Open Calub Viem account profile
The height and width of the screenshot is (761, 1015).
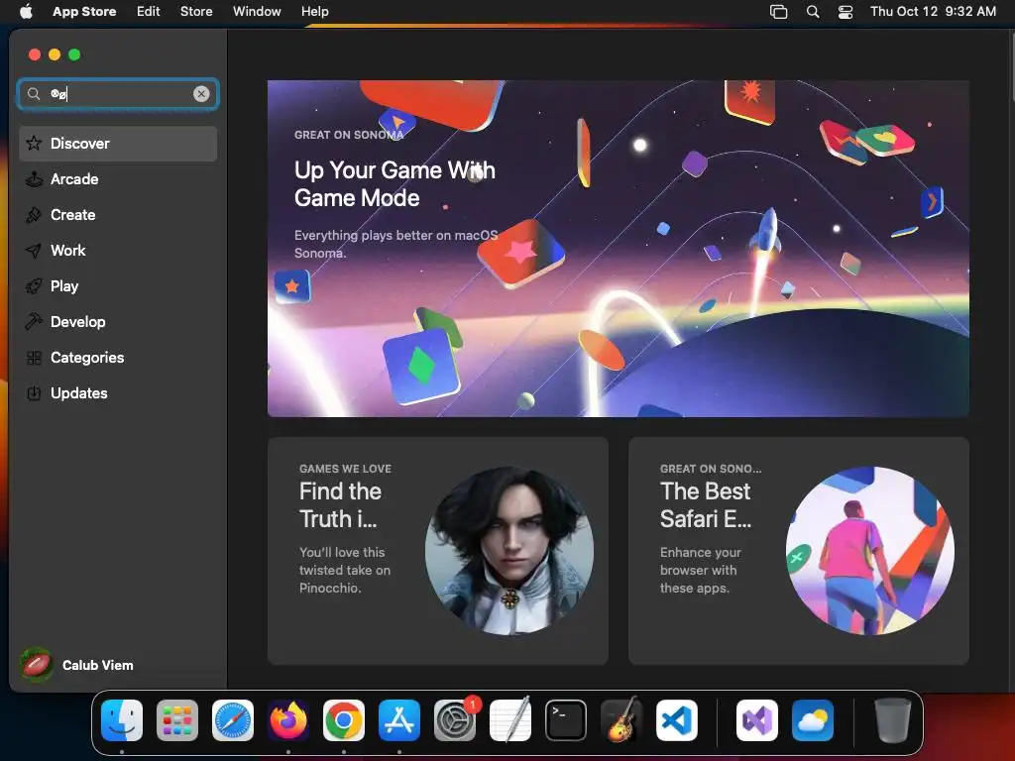tap(76, 665)
